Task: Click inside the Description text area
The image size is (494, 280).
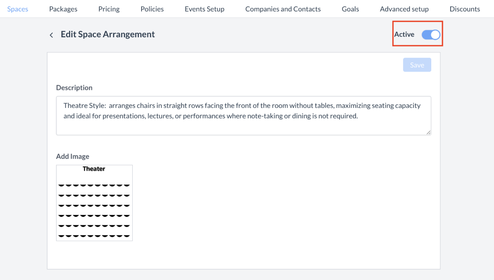Action: (243, 116)
